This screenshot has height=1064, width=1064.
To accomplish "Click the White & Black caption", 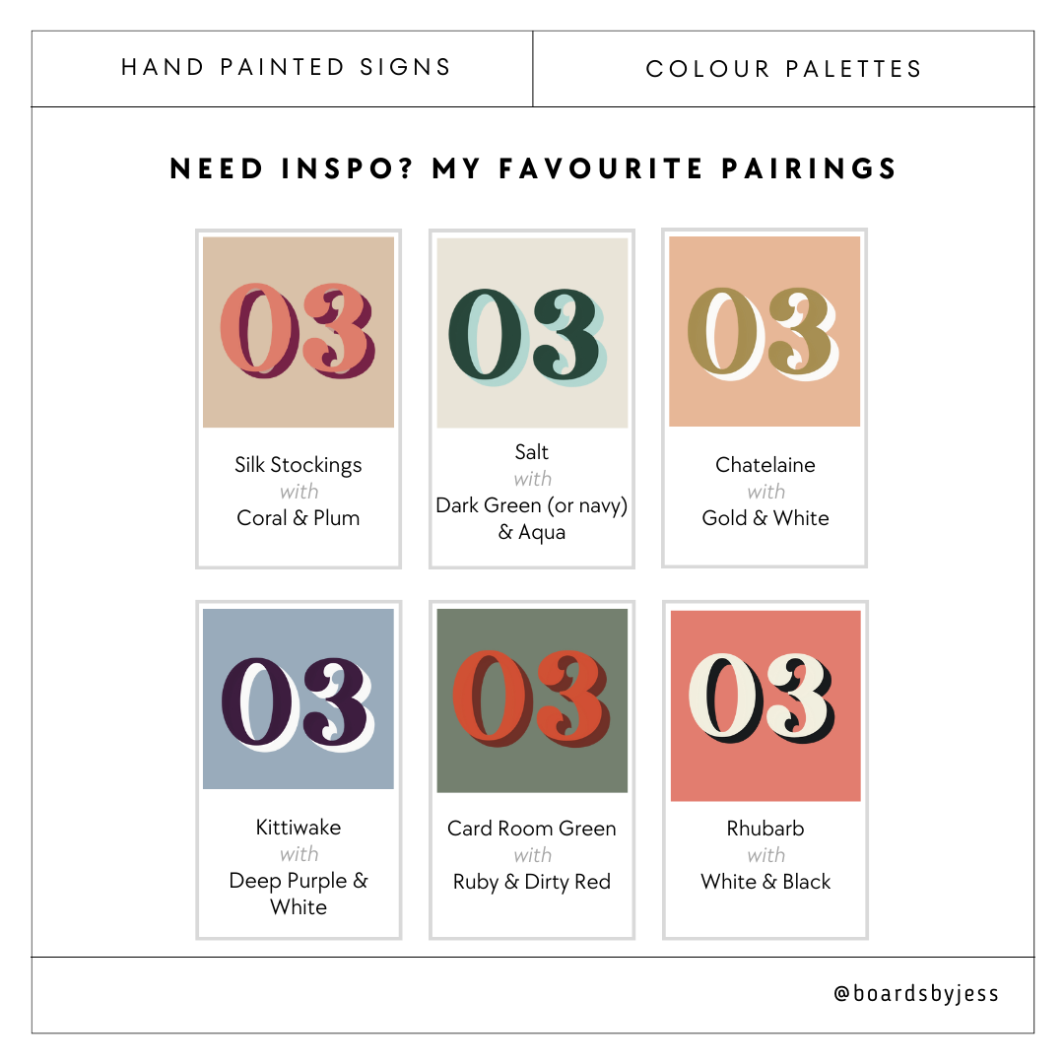I will 765,882.
